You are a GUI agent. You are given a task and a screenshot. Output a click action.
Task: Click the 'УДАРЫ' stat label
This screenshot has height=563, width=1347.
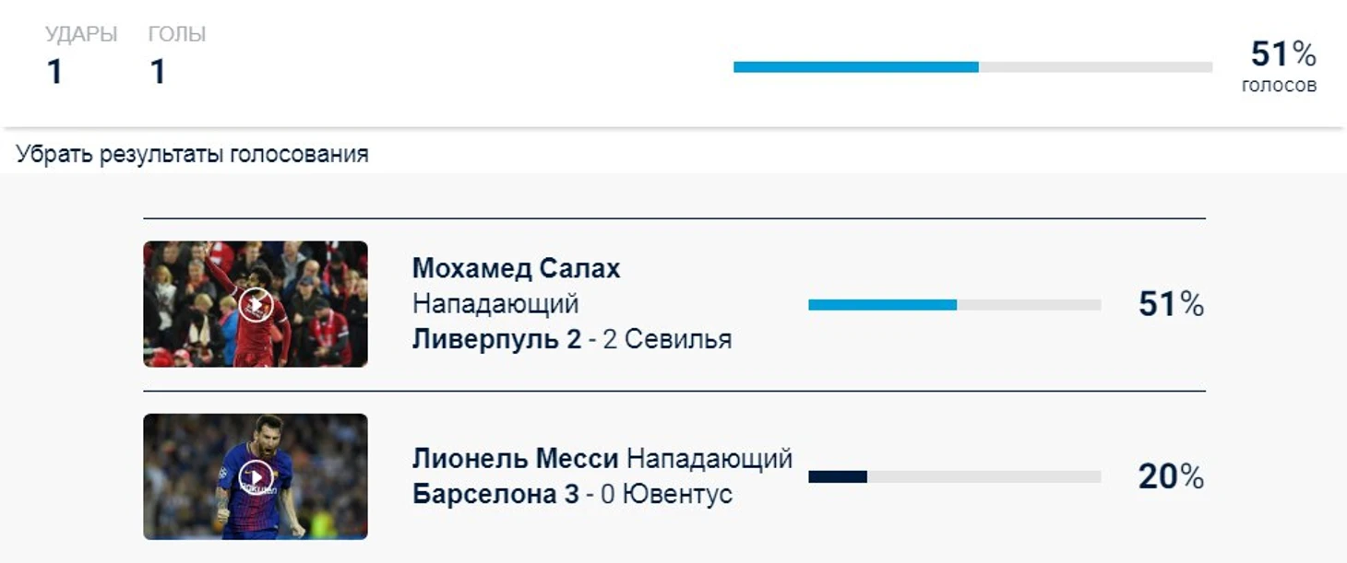(81, 35)
